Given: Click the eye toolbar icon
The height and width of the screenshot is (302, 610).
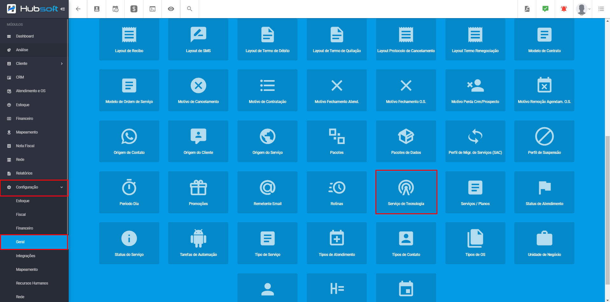Looking at the screenshot, I should tap(171, 9).
